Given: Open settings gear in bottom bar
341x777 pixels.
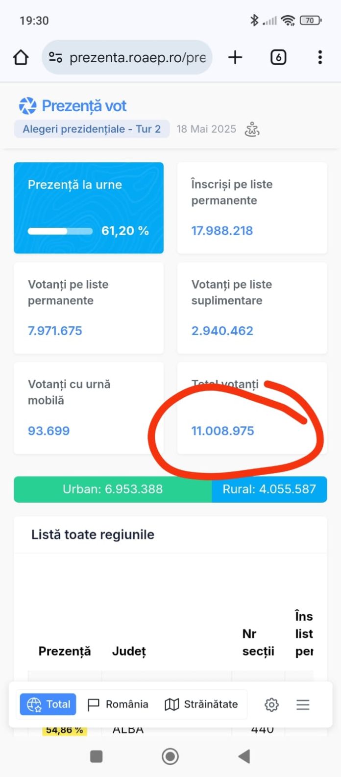Looking at the screenshot, I should click(271, 704).
